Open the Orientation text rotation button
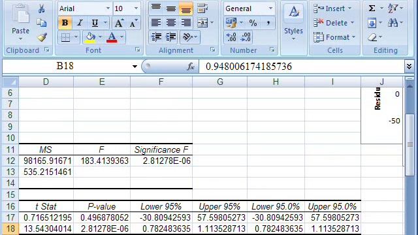Screen dimensions: 418x235 [x=190, y=37]
